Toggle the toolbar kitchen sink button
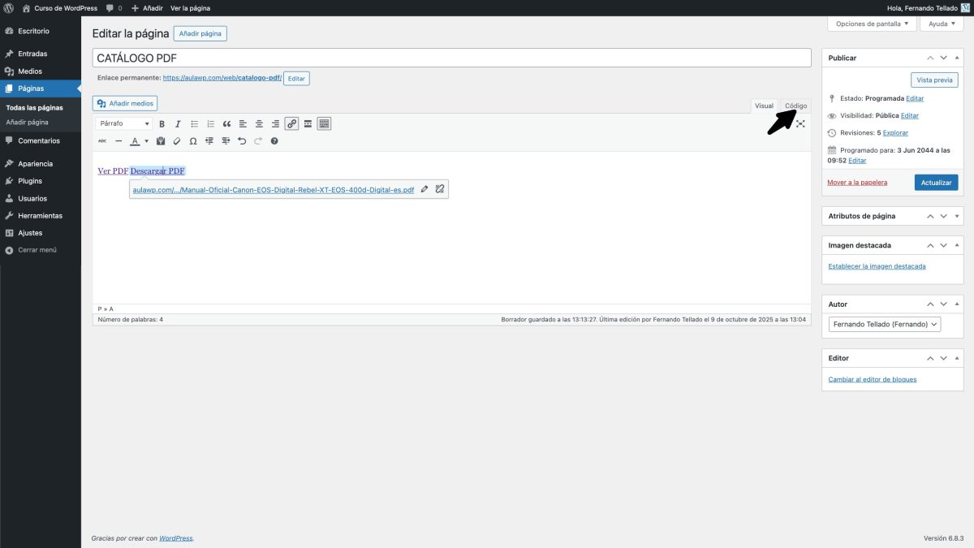 (324, 124)
